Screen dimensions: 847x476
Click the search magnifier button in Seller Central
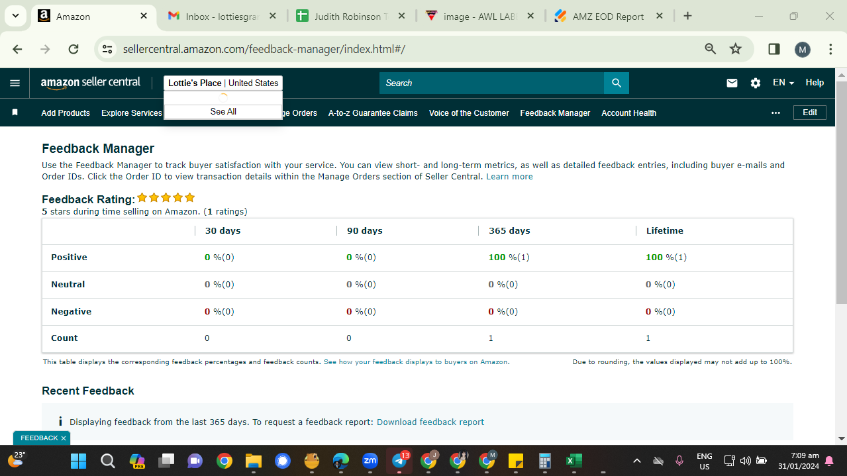point(617,83)
